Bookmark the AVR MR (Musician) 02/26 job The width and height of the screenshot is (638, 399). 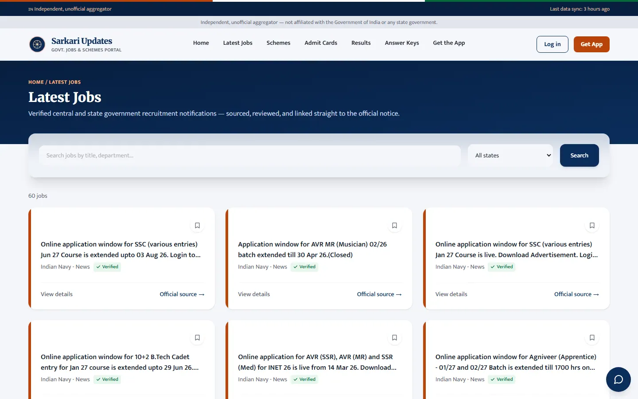click(x=394, y=225)
